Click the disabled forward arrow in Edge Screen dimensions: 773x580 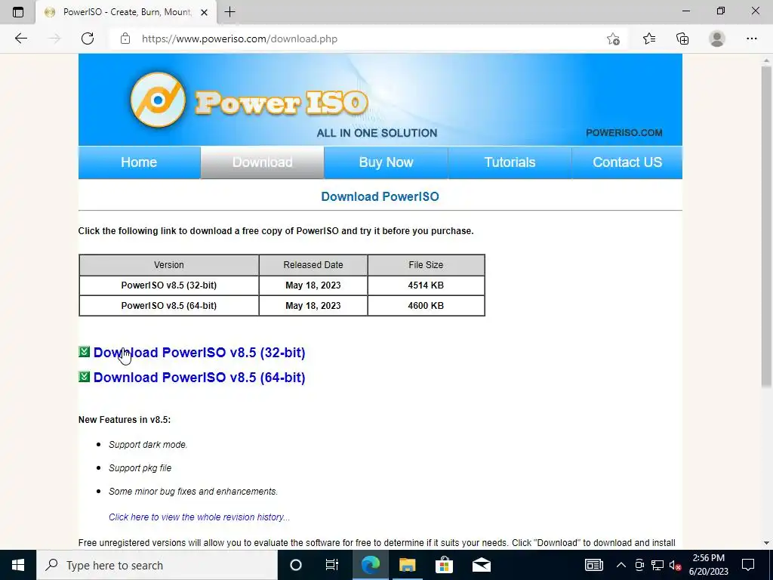(x=54, y=39)
